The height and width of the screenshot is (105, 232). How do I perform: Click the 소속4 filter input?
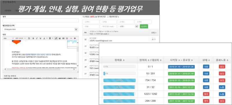click(x=143, y=22)
